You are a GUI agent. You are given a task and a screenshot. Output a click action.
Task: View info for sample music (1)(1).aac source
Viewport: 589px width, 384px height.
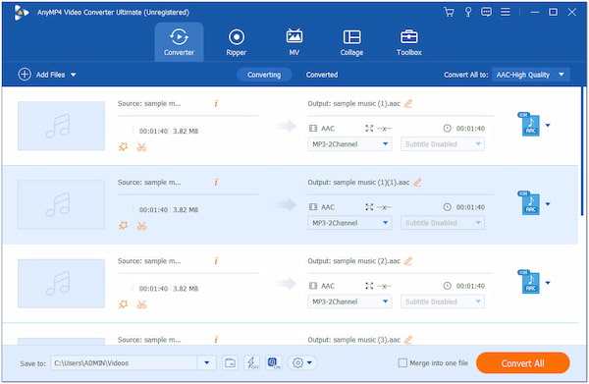click(x=216, y=183)
